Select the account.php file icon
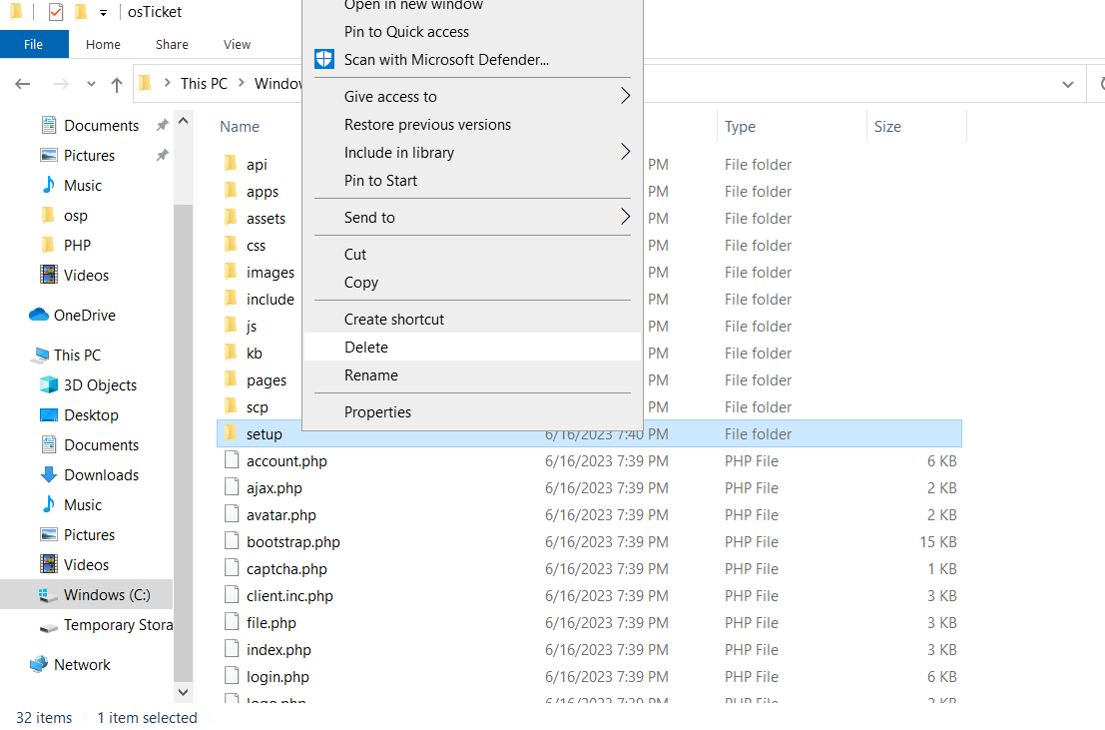The height and width of the screenshot is (730, 1105). point(232,460)
